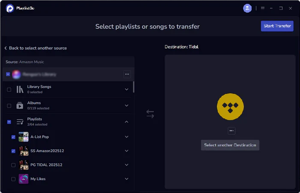Click A-List Pop playlist cover
The image size is (300, 193).
[x=24, y=137]
